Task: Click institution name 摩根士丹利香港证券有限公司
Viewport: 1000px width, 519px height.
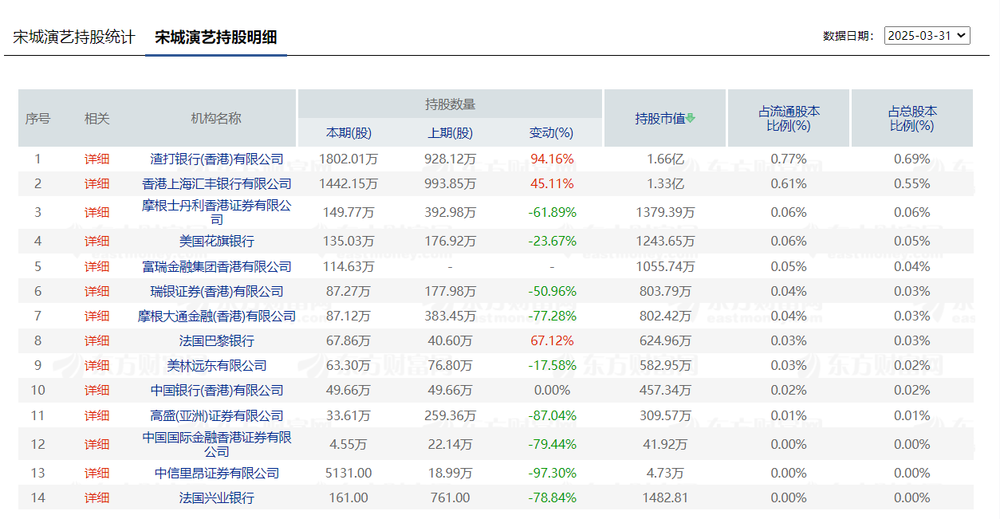Action: click(217, 212)
